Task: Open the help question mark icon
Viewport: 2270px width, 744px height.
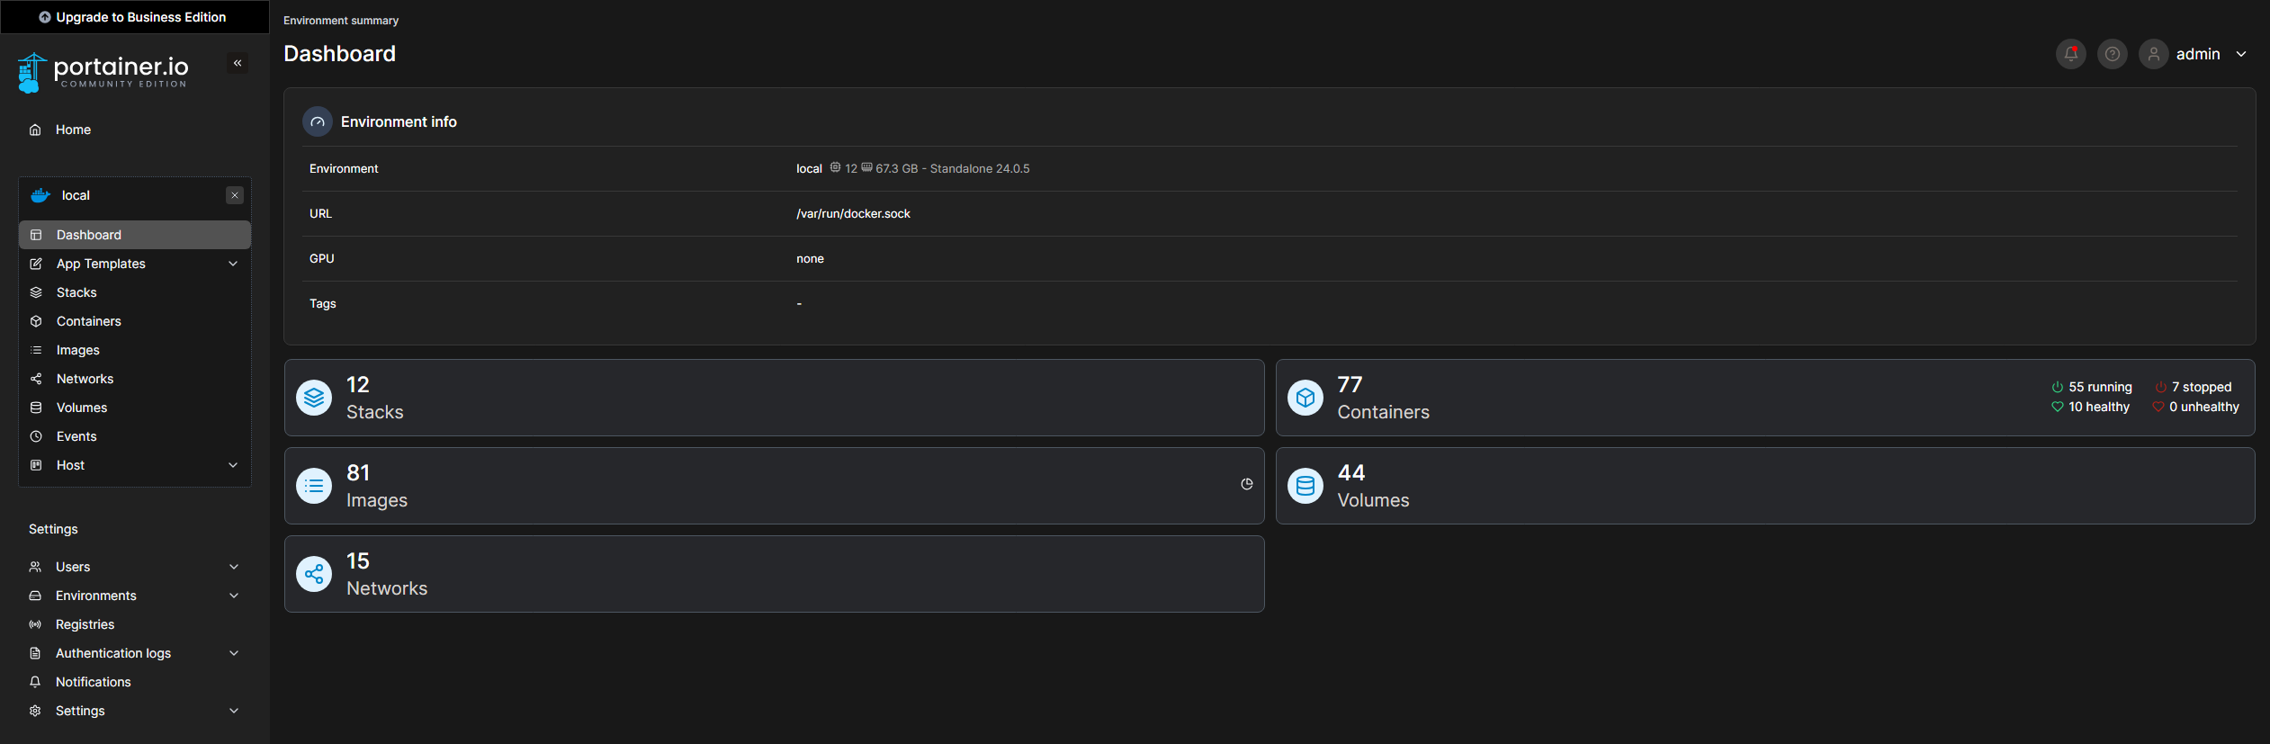Action: (2112, 54)
